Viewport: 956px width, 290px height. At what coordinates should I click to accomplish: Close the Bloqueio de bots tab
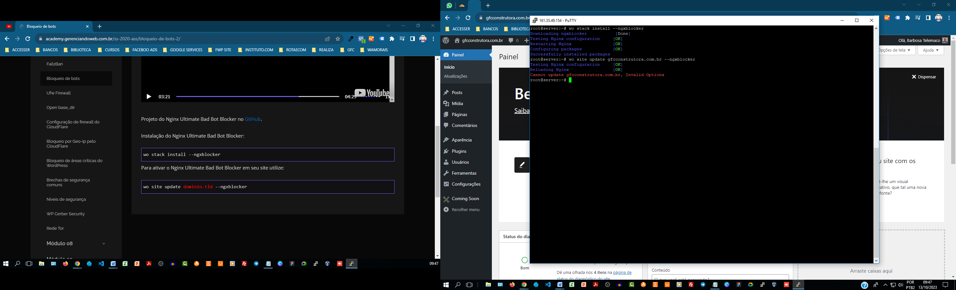(87, 26)
